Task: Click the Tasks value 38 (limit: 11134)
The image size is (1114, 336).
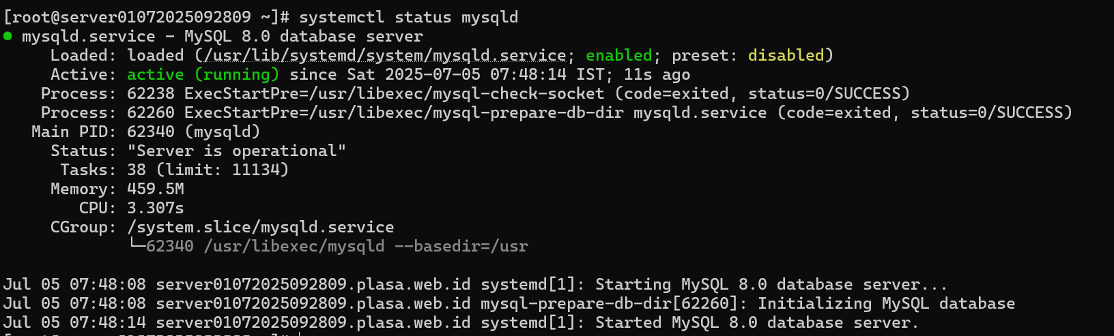Action: [208, 170]
